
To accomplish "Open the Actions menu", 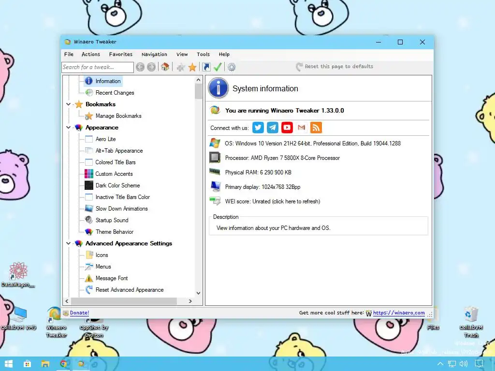I will tap(90, 54).
